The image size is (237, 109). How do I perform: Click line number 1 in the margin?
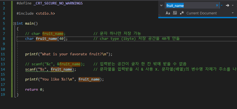[4, 3]
